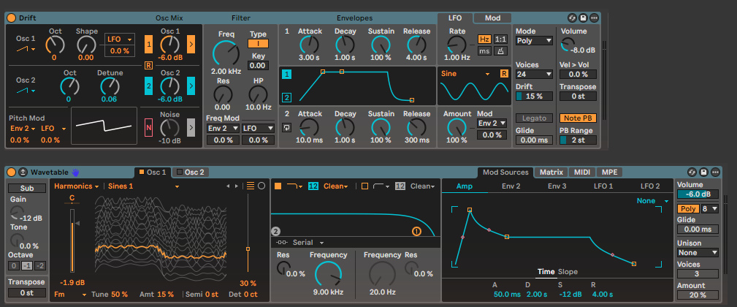This screenshot has width=737, height=307.
Task: Open Drift device options menu icon
Action: pyautogui.click(x=595, y=18)
